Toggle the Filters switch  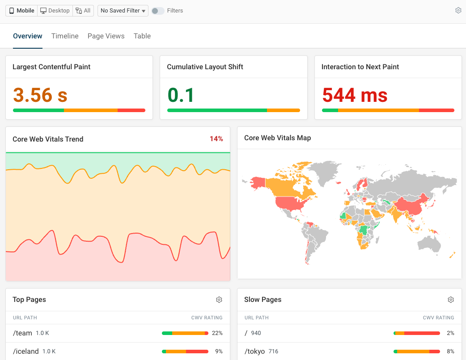157,11
